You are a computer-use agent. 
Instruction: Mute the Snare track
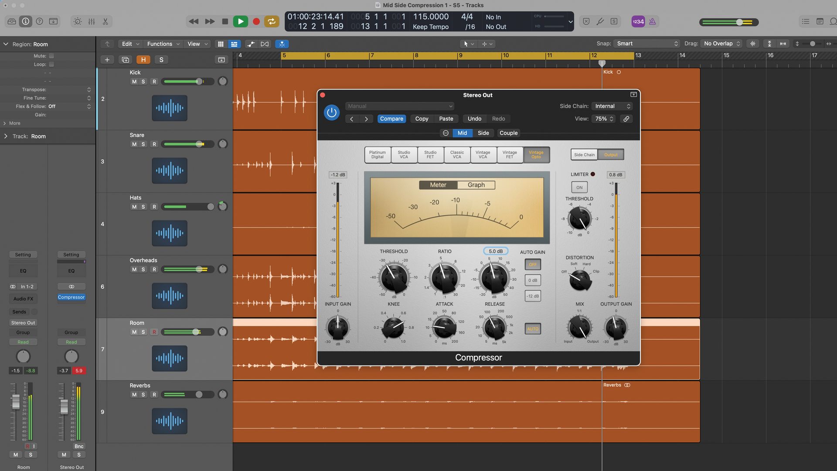click(134, 144)
